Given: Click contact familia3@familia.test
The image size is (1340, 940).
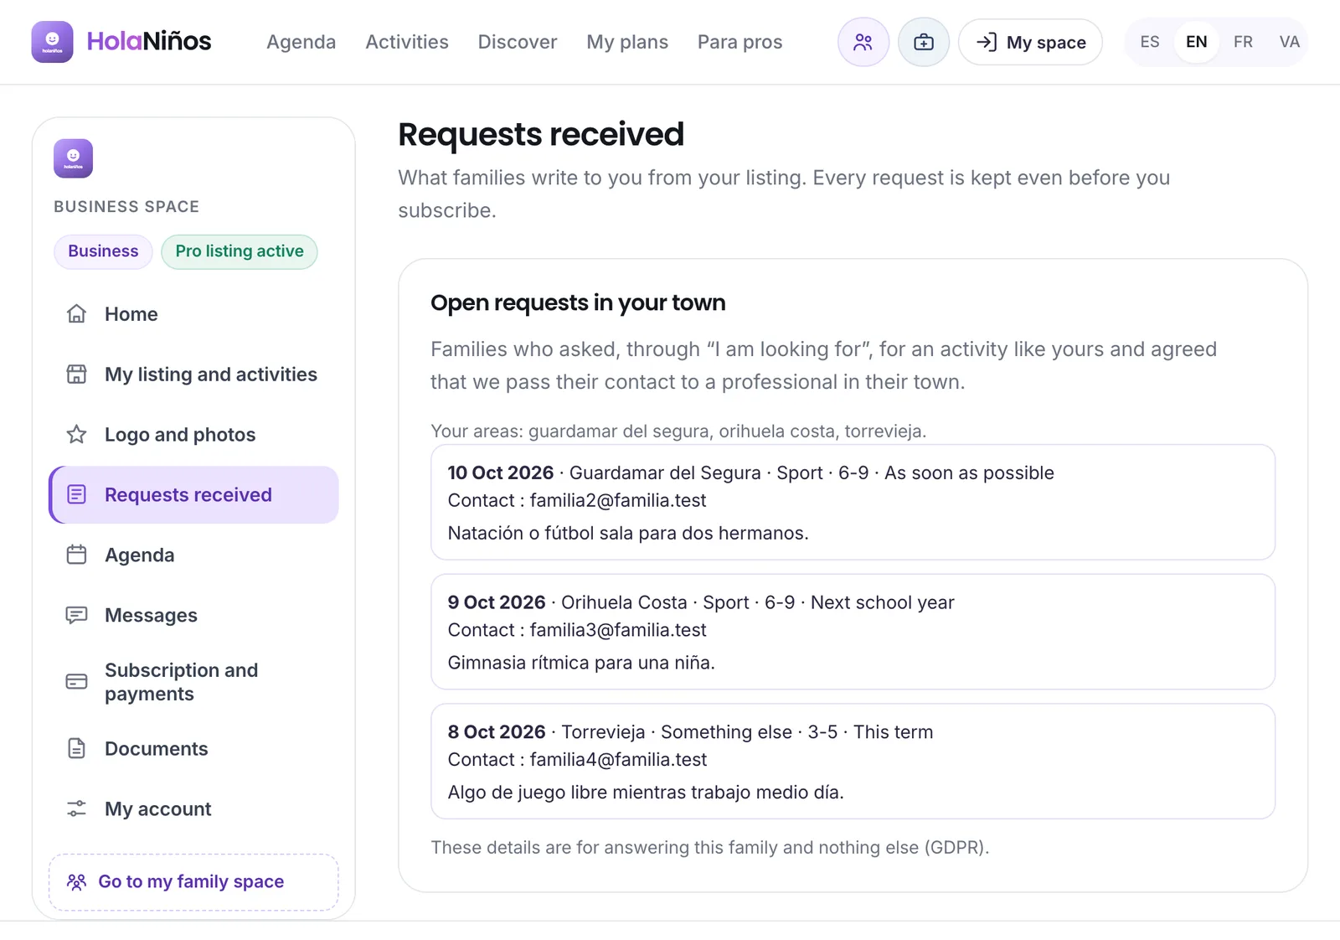Looking at the screenshot, I should [617, 630].
